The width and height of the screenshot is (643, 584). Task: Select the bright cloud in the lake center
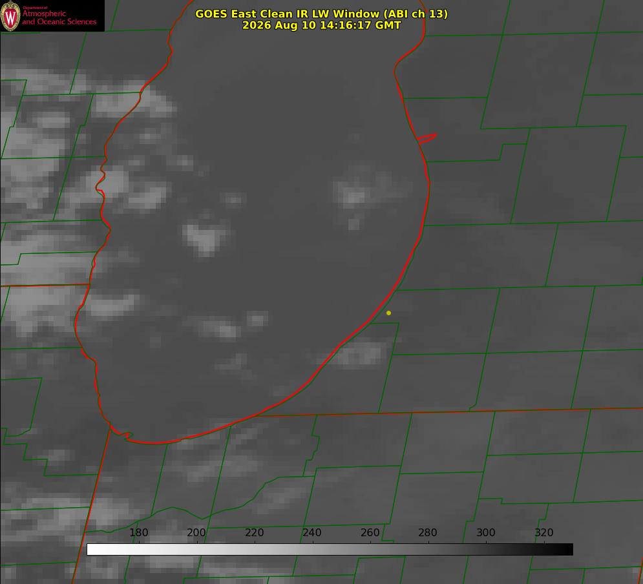[205, 236]
